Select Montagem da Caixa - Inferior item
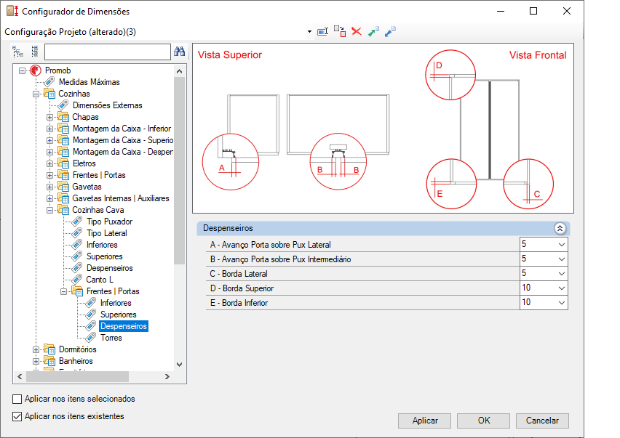Screen dimensions: 620x438 tap(122, 129)
